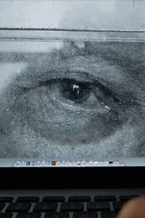The width and height of the screenshot is (145, 218).
Task: Click the white highlight in the eye's pupil
Action: point(76,88)
